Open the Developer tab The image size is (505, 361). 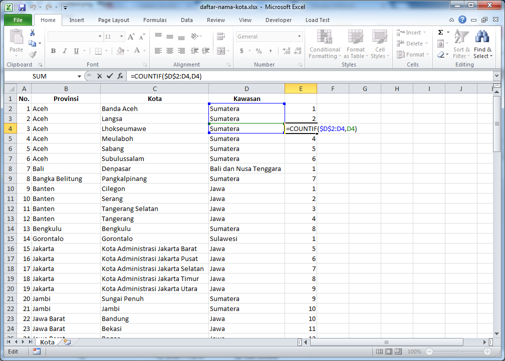279,20
